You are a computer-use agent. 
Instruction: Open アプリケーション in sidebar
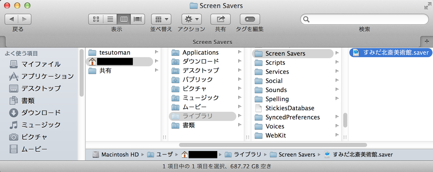[41, 76]
